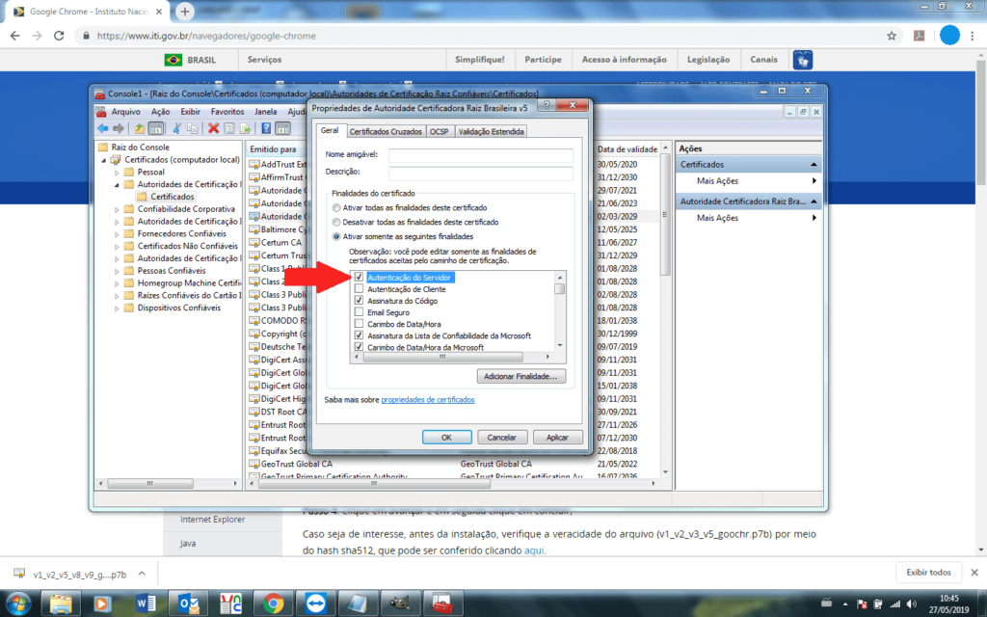Screen dimensions: 987x617
Task: Toggle the console tree pane icon
Action: pyautogui.click(x=155, y=128)
